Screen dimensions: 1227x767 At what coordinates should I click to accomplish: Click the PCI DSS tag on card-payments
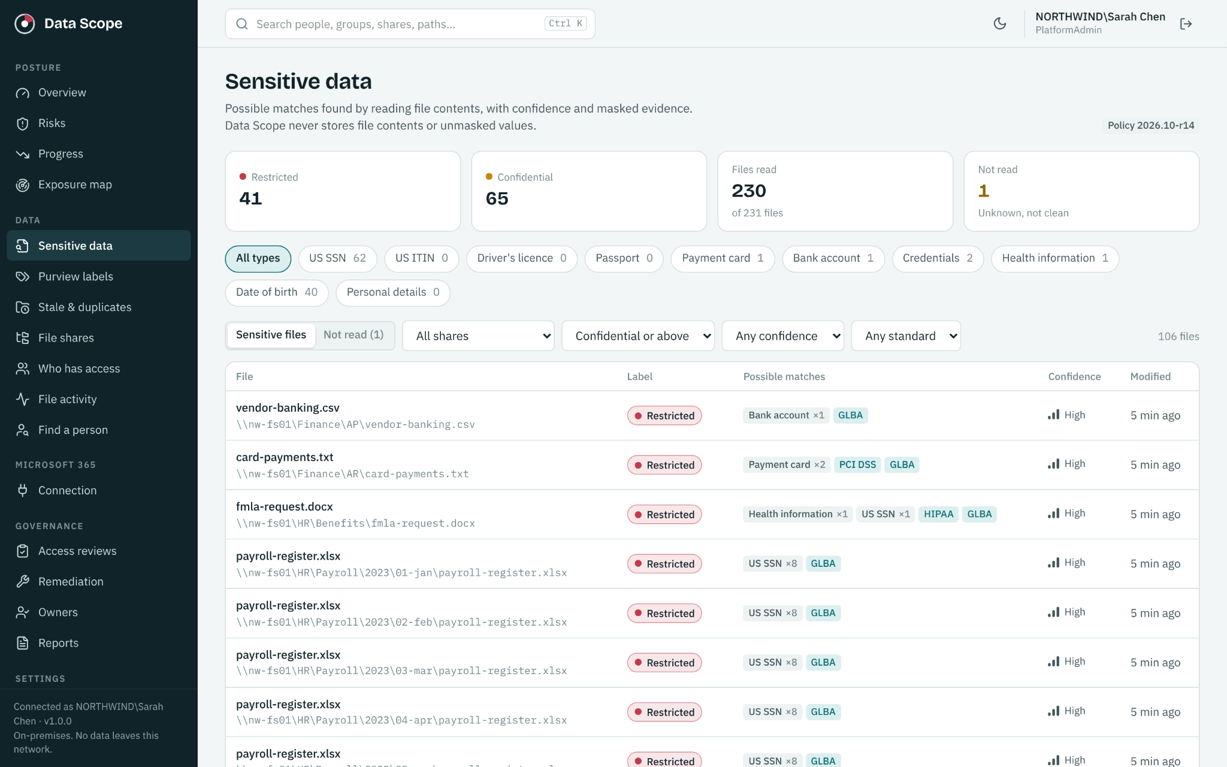(857, 465)
